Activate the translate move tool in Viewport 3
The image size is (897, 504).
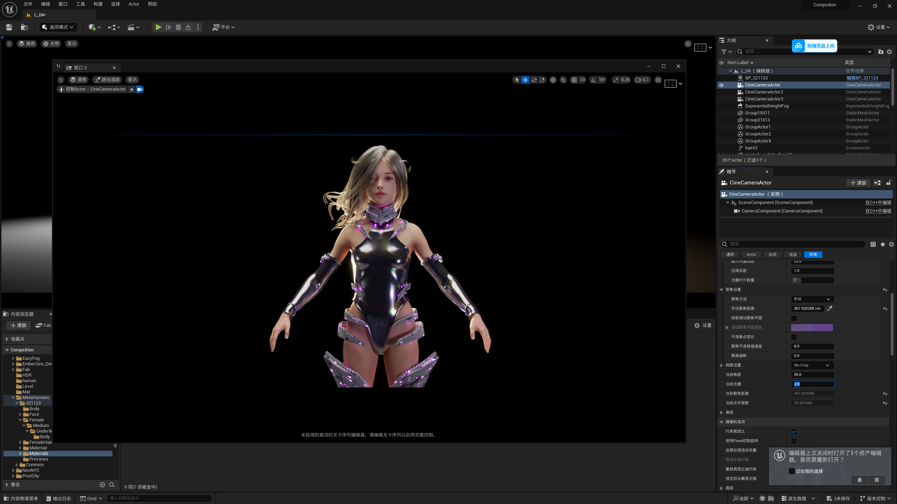525,80
